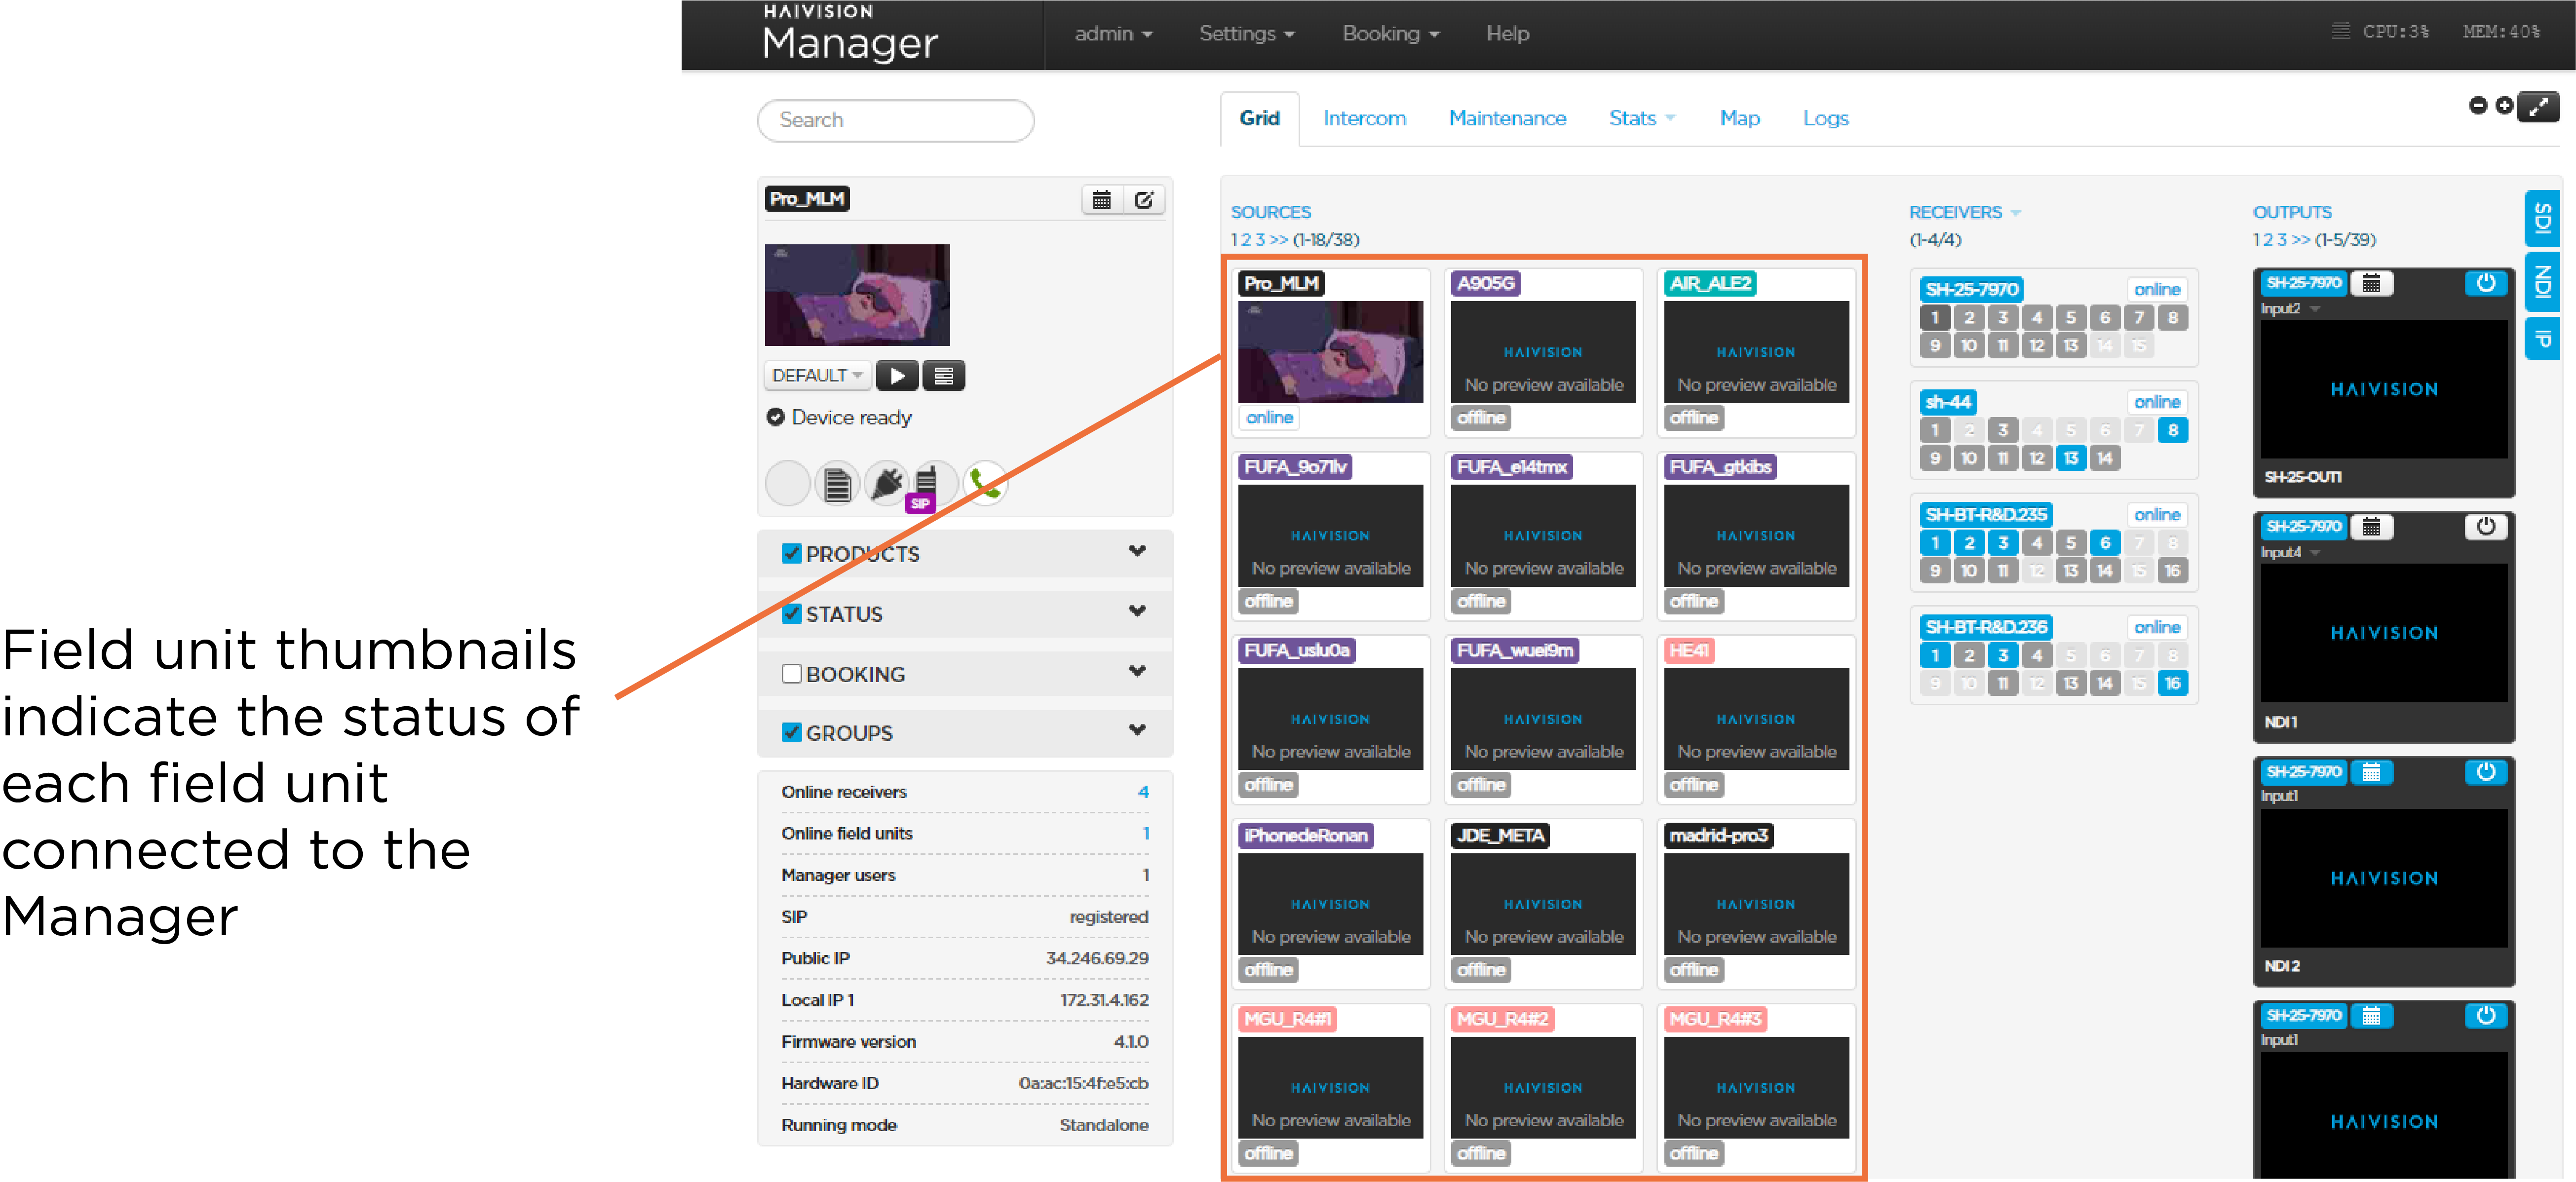Expand the STATUS section chevron
2576x1182 pixels.
[1137, 612]
